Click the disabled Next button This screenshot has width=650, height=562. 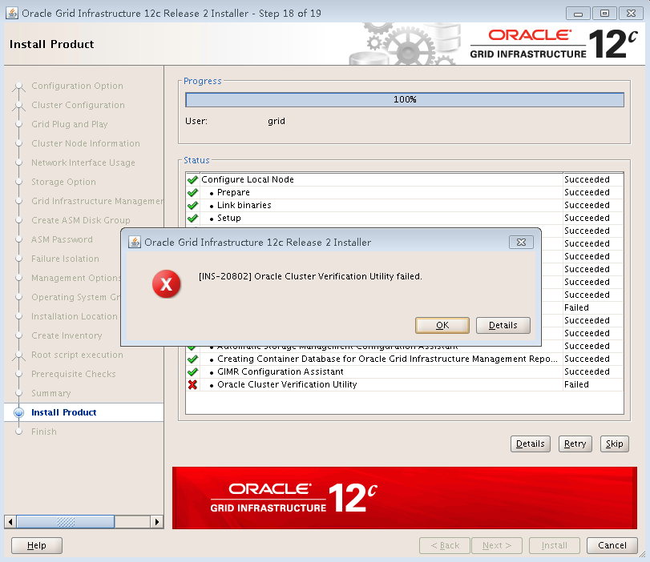pyautogui.click(x=497, y=545)
